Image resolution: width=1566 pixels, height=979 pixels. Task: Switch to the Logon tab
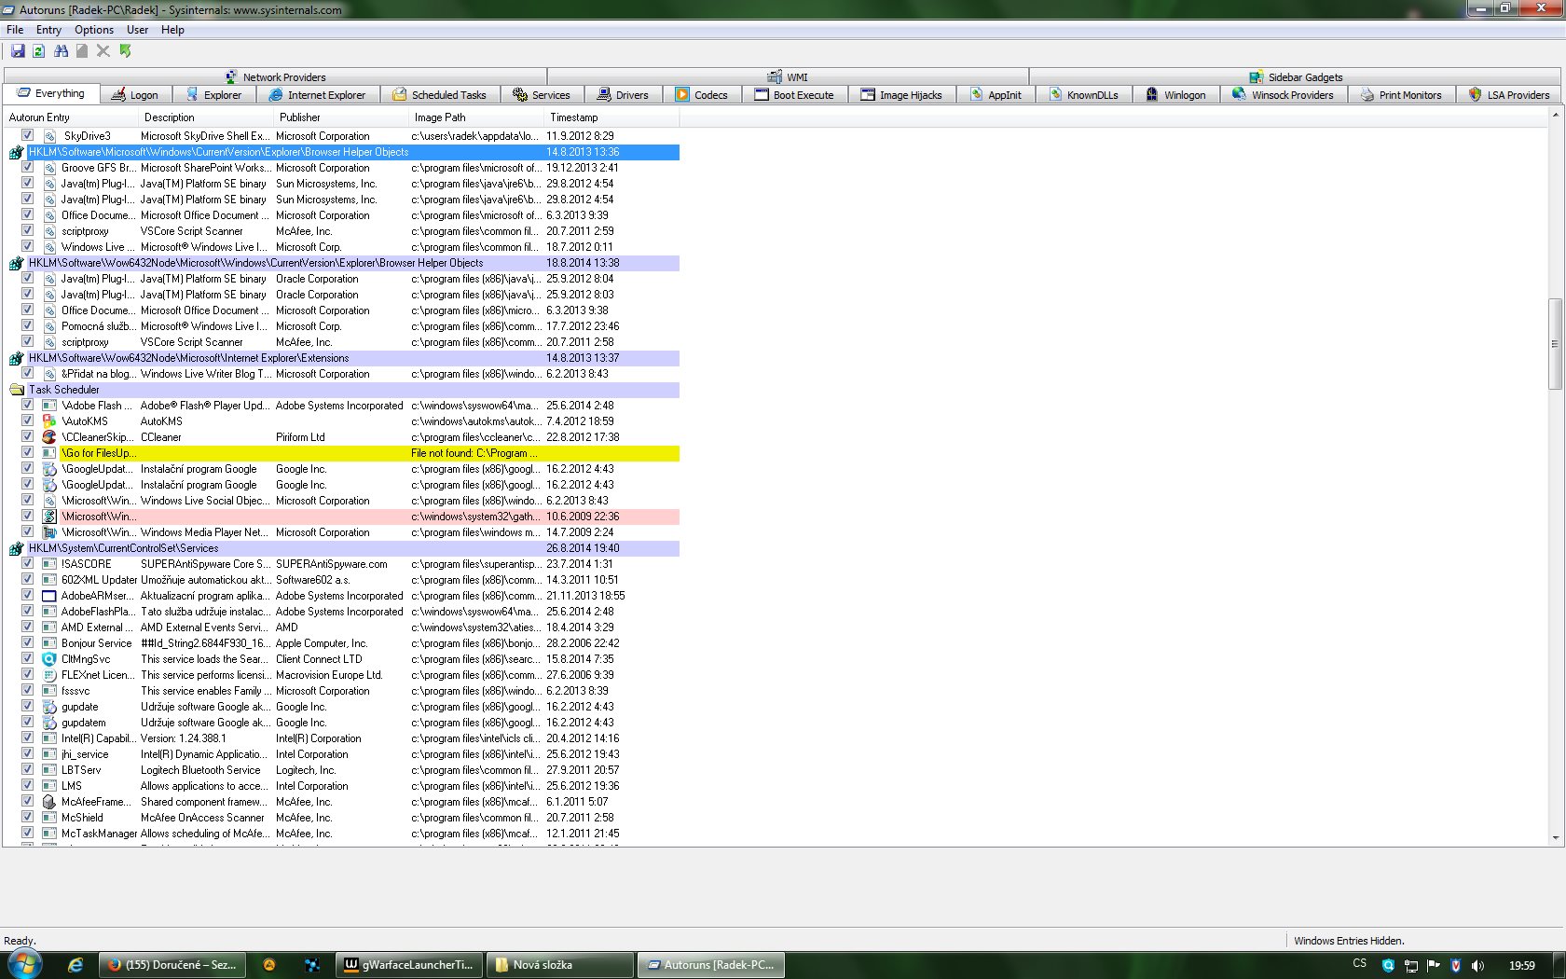[x=134, y=95]
